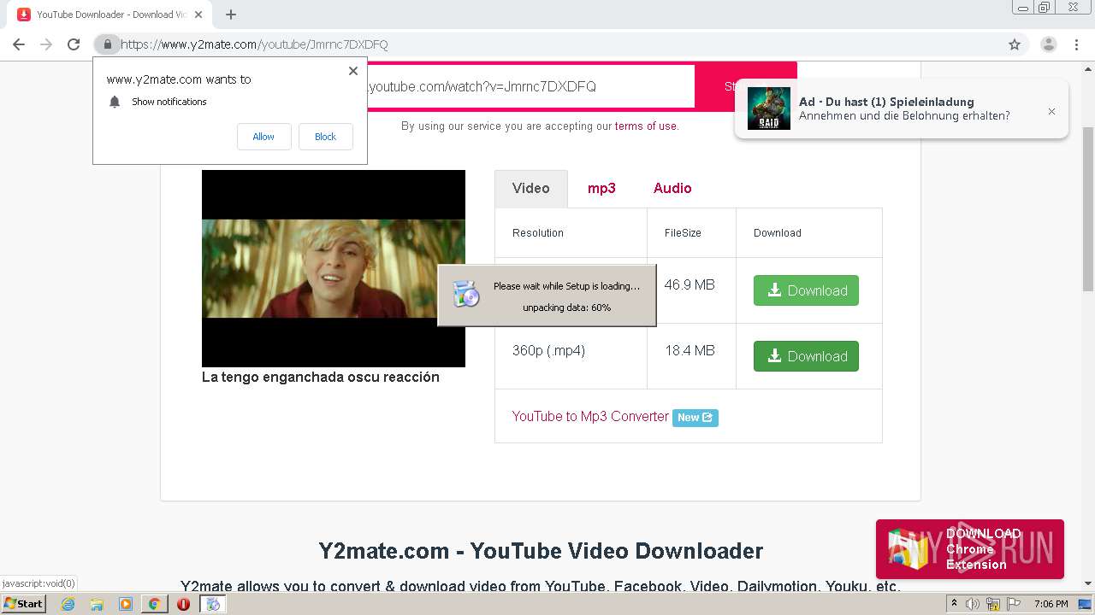
Task: Show hidden system tray icons
Action: coord(954,604)
